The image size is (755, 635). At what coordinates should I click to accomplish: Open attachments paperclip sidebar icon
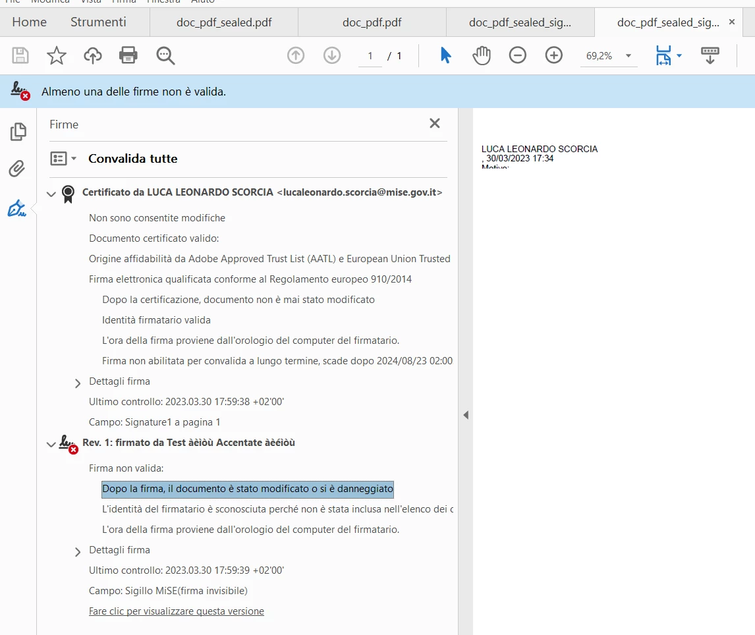click(17, 169)
